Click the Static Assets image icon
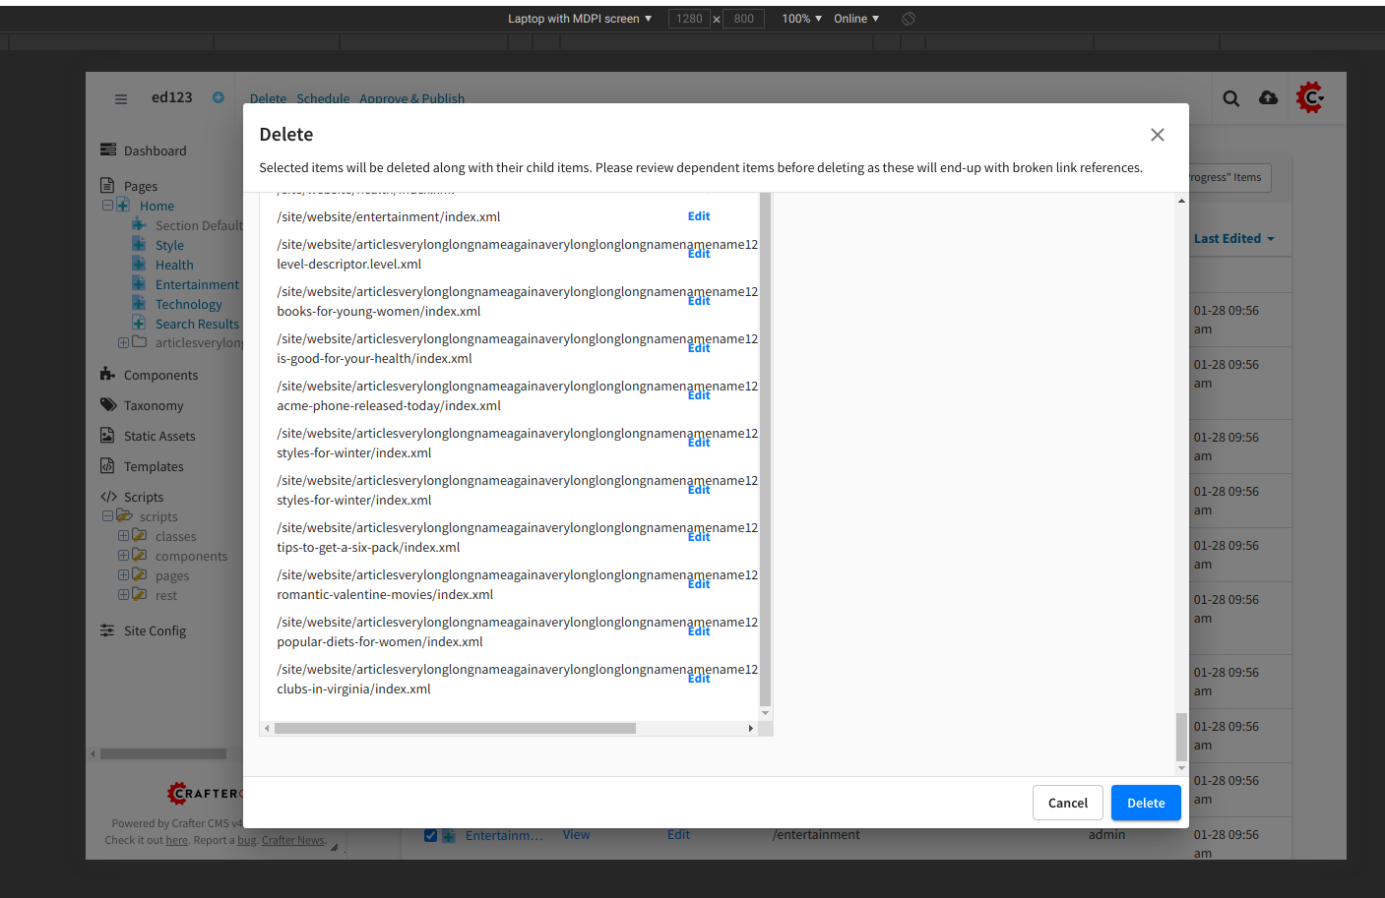The image size is (1385, 898). coord(107,435)
